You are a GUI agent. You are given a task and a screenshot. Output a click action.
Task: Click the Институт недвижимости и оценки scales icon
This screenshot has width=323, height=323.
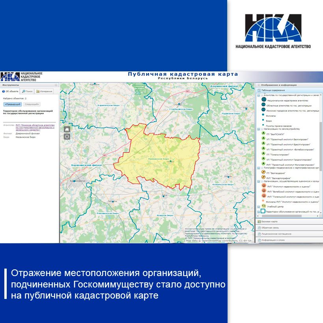click(x=263, y=186)
